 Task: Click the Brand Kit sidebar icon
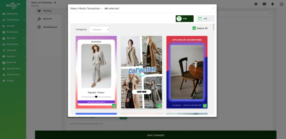point(4,63)
